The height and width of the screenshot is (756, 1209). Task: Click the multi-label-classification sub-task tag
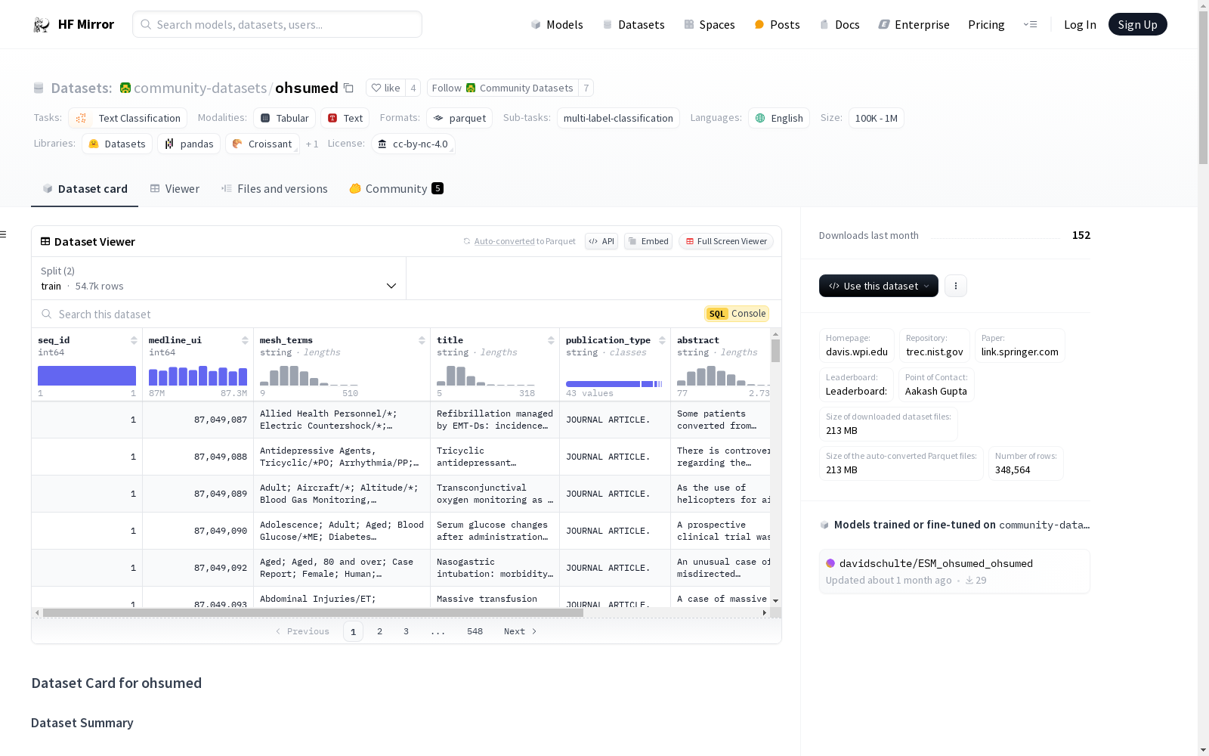(618, 118)
